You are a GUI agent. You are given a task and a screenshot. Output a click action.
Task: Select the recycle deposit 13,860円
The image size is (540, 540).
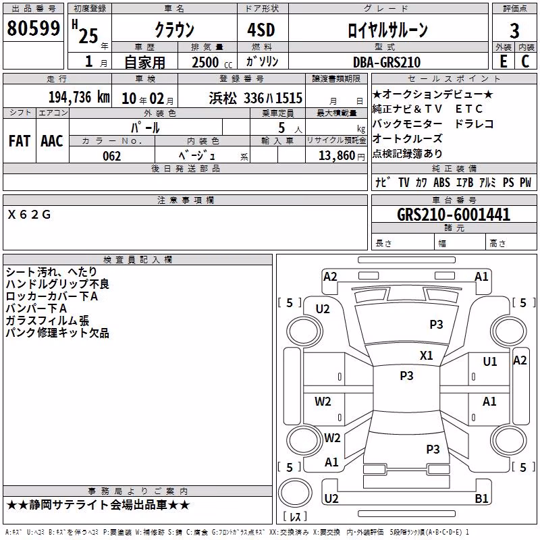pyautogui.click(x=342, y=156)
